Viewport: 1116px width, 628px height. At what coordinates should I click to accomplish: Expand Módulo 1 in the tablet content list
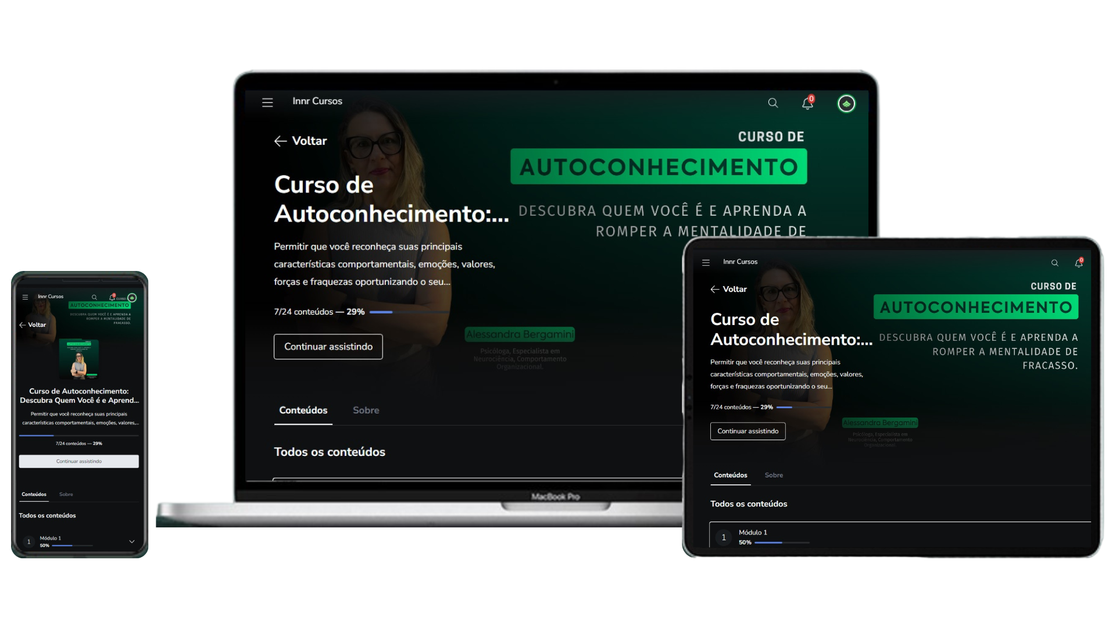[x=900, y=536]
